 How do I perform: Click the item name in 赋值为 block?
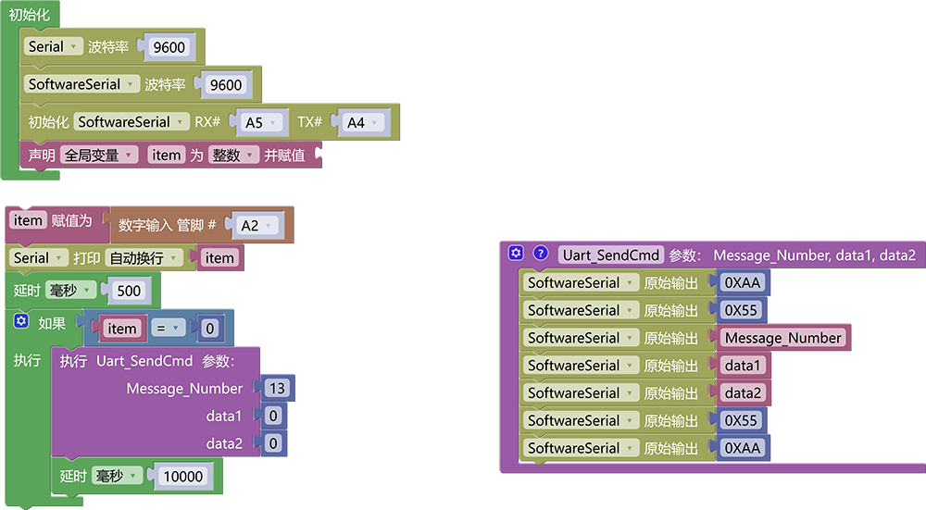pyautogui.click(x=28, y=221)
